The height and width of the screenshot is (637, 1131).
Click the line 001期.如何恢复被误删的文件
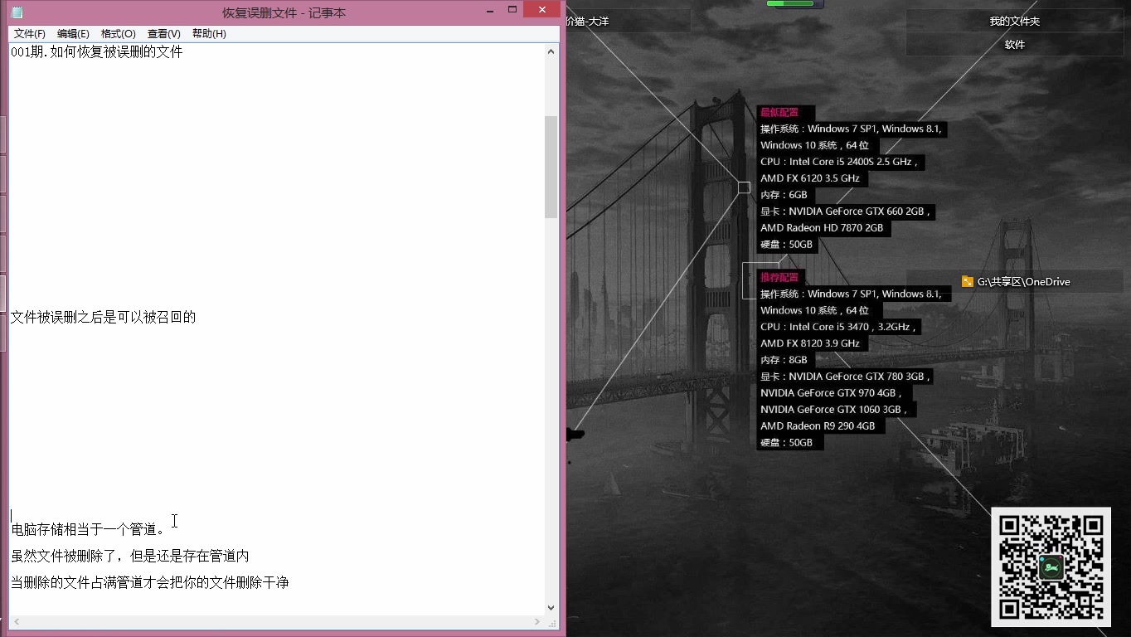97,52
